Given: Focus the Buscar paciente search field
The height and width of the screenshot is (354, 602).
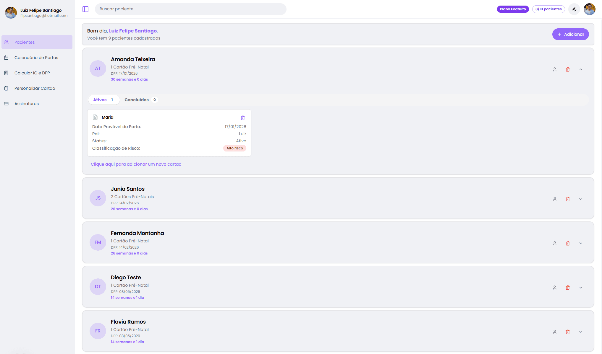Looking at the screenshot, I should point(190,9).
